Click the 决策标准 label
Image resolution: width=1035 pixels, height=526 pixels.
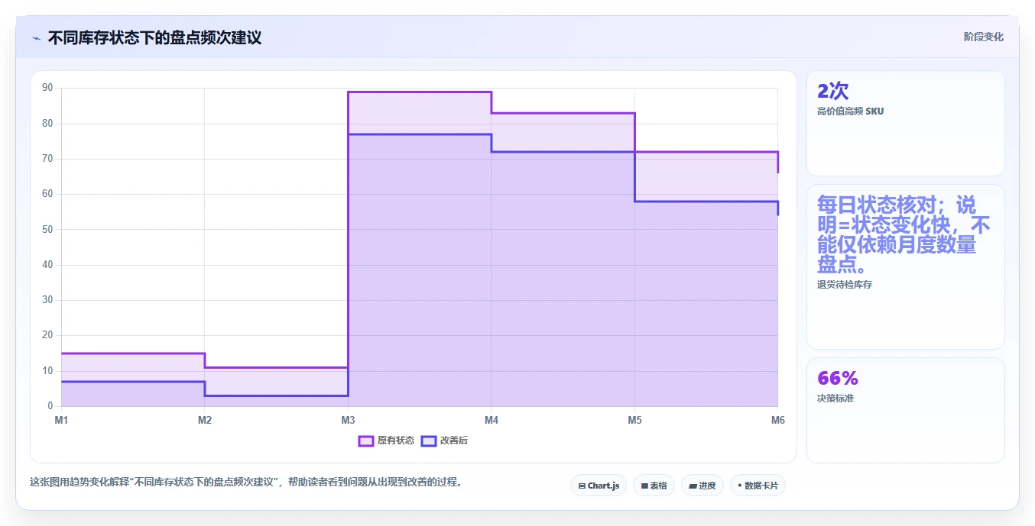(x=835, y=399)
